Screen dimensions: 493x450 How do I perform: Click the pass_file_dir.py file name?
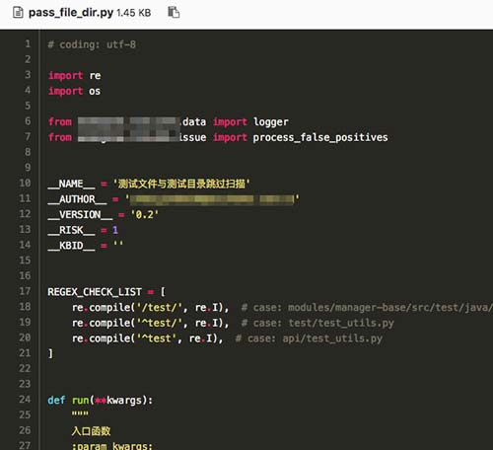tap(71, 13)
